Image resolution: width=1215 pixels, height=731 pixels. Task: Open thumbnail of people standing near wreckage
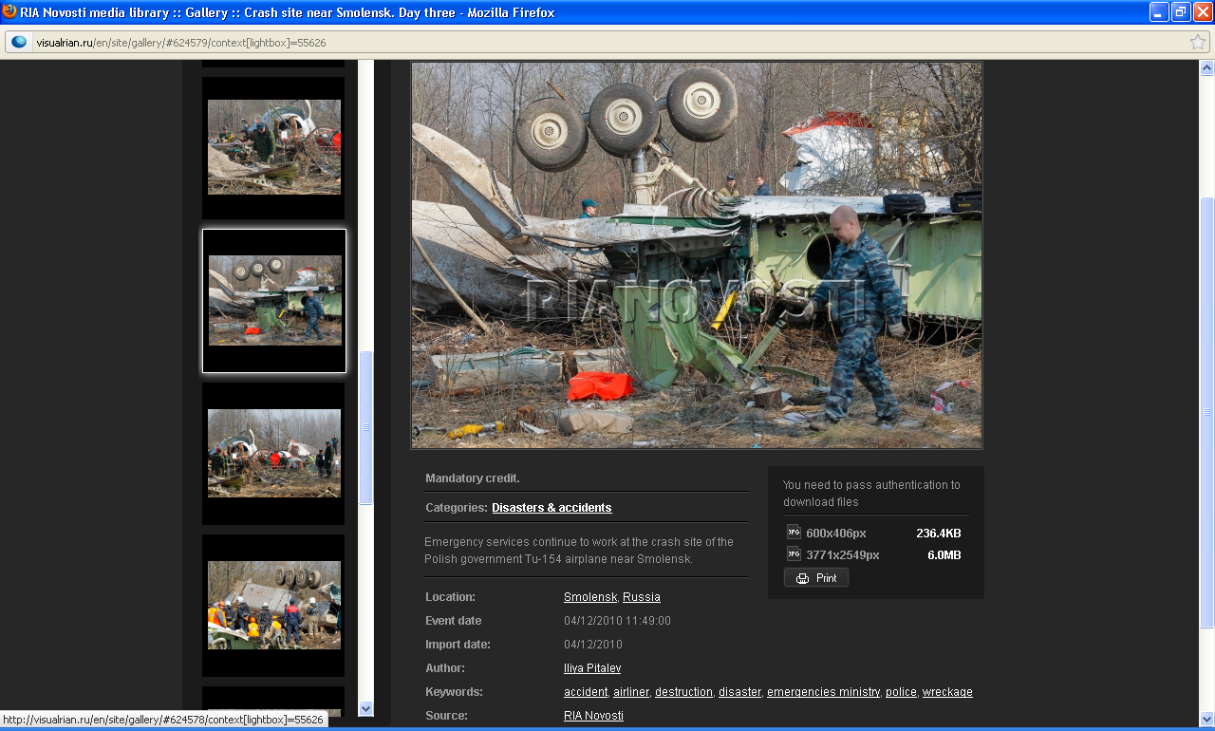pos(274,453)
